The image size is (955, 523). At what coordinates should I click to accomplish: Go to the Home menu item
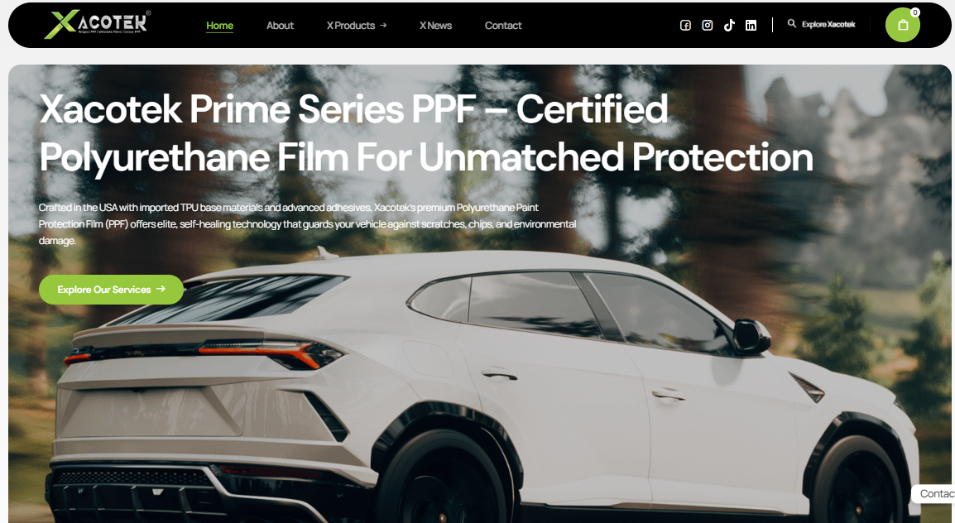pos(220,26)
